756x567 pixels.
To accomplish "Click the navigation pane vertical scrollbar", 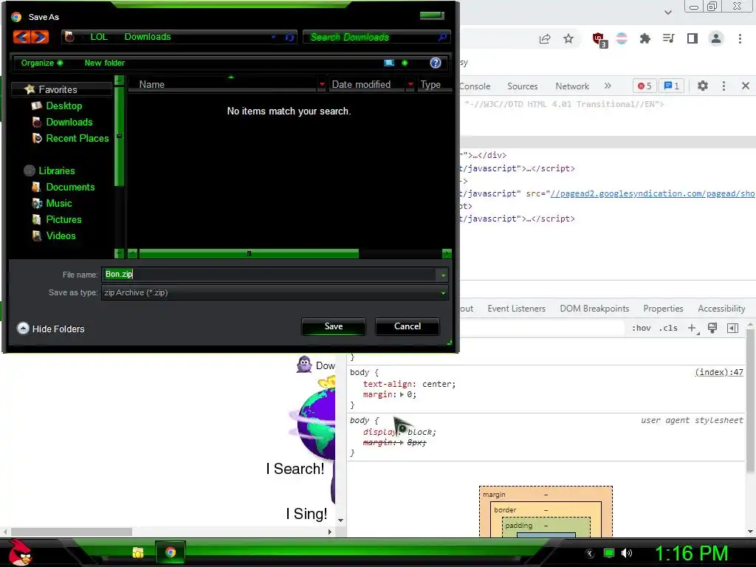I will click(x=119, y=137).
